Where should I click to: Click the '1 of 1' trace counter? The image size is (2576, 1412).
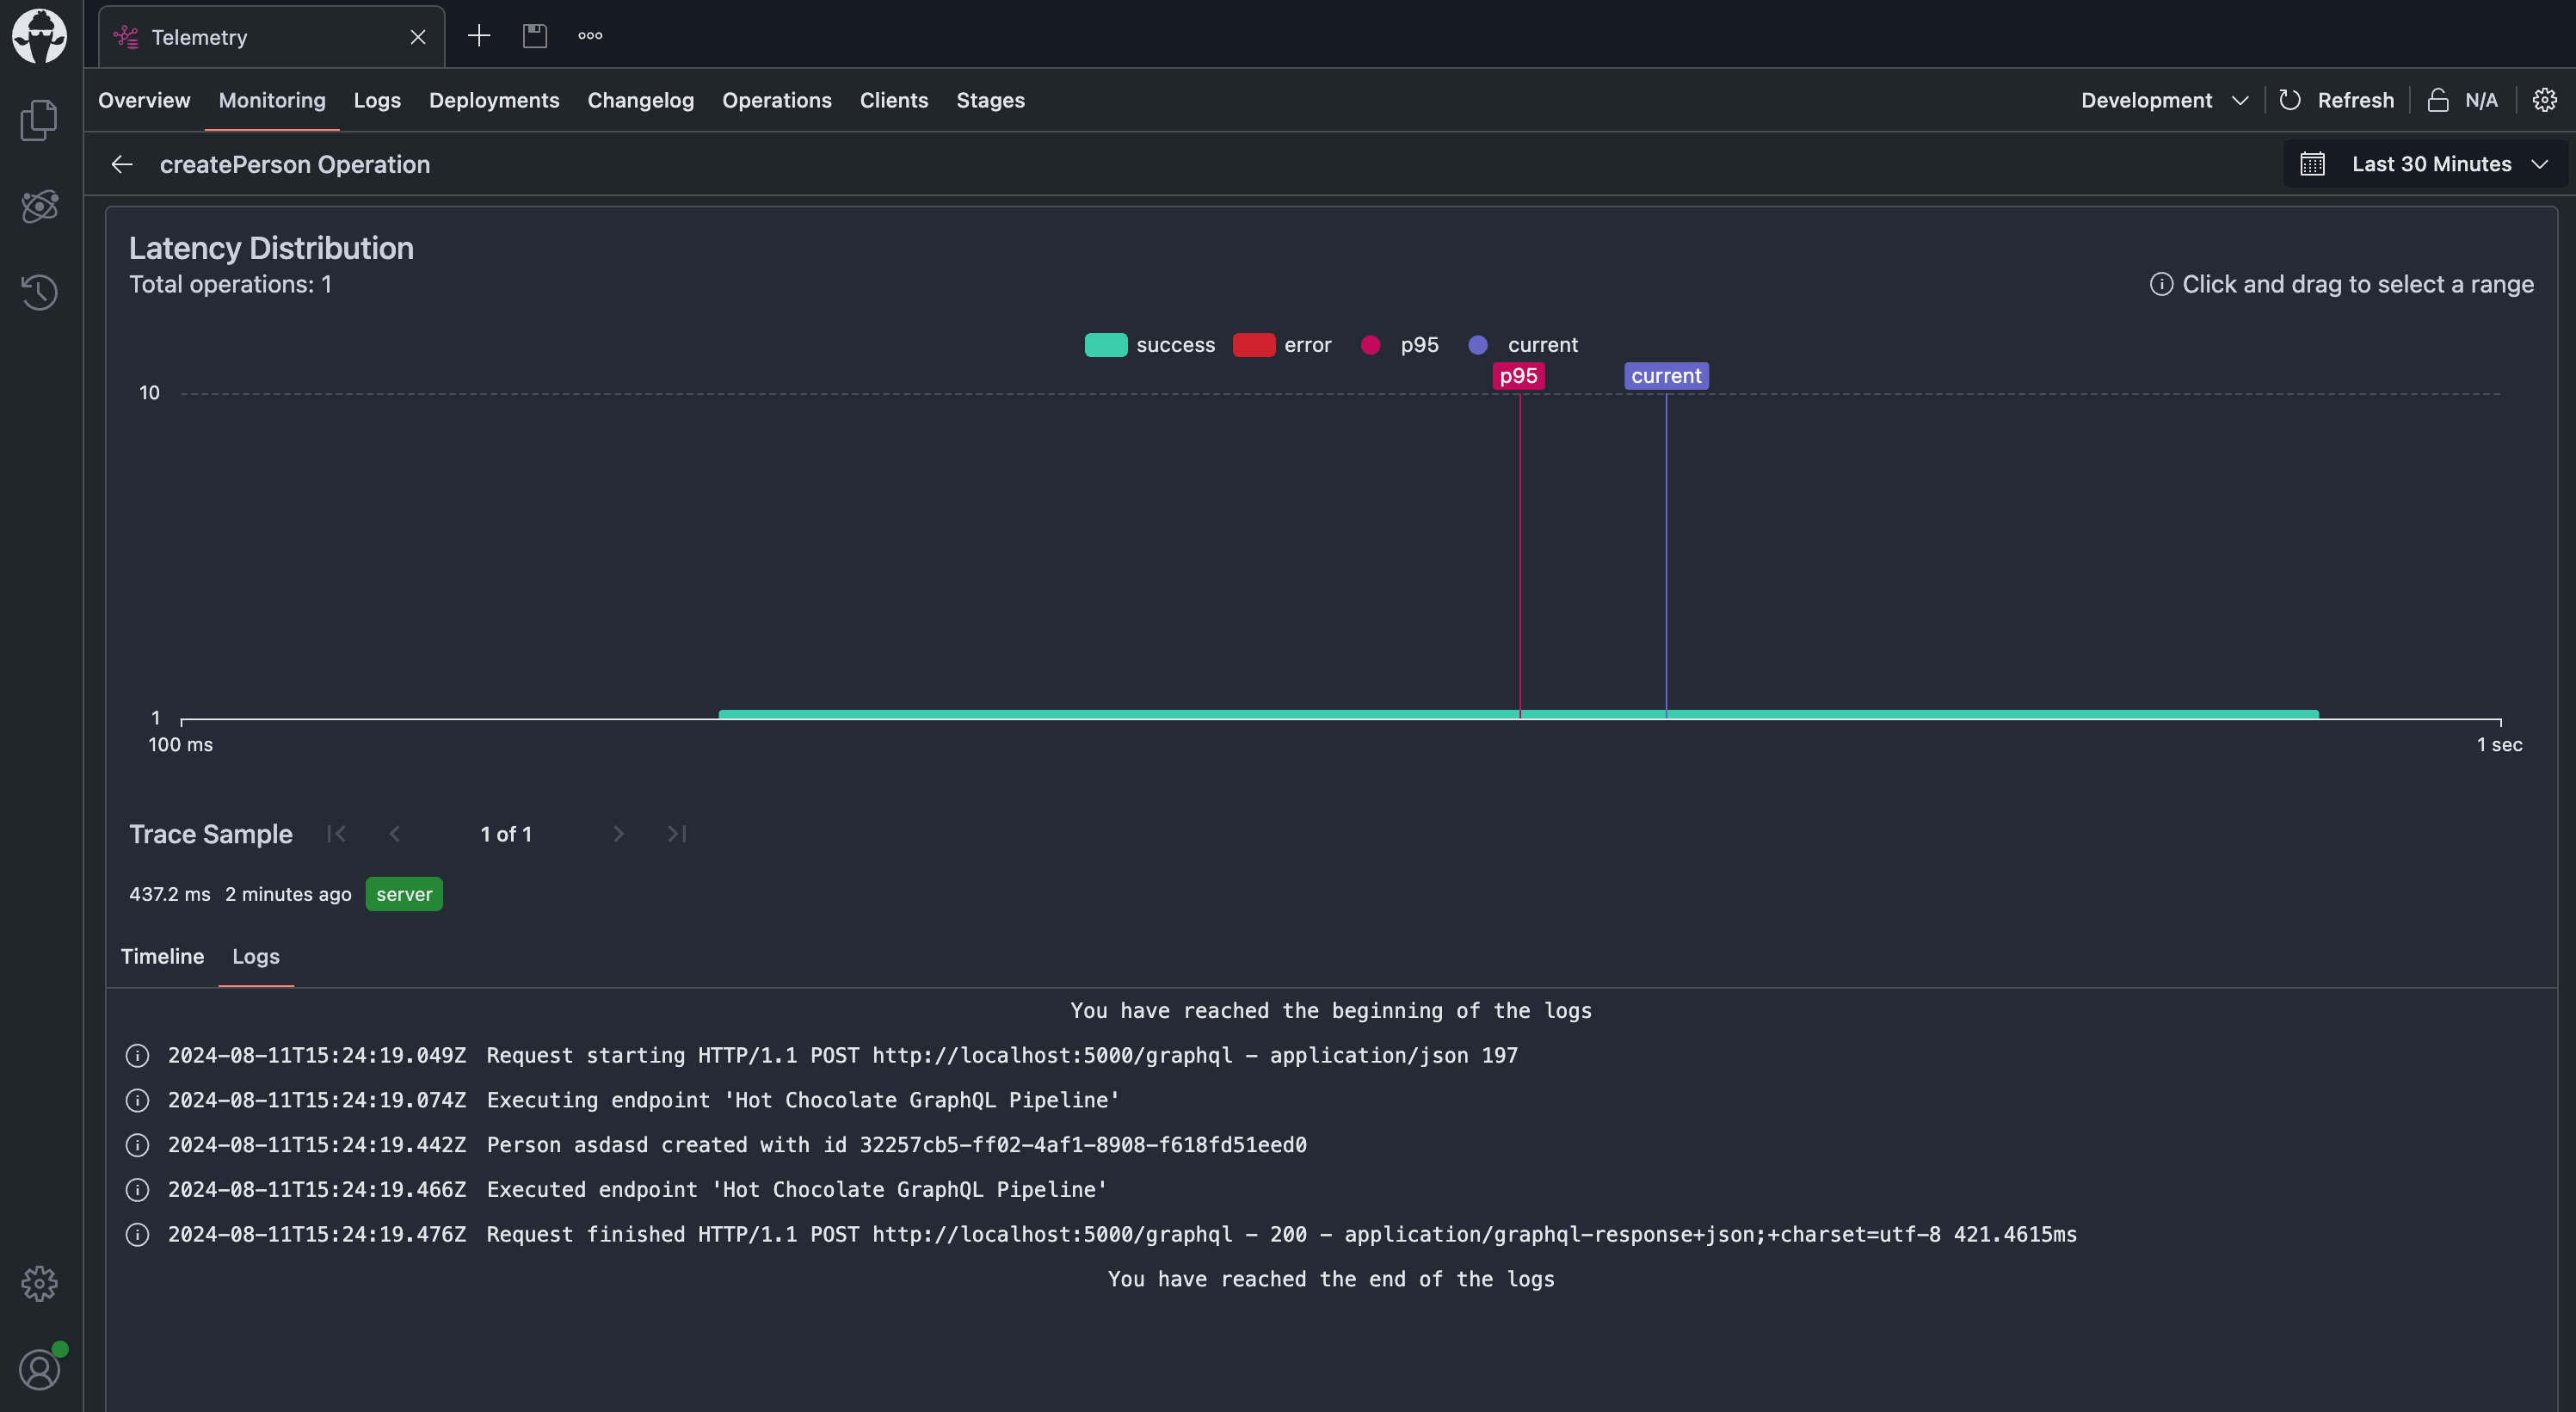point(506,834)
